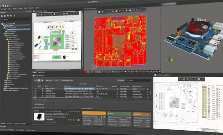
Task: Click the five-star rating of the part
Action: (x=72, y=120)
